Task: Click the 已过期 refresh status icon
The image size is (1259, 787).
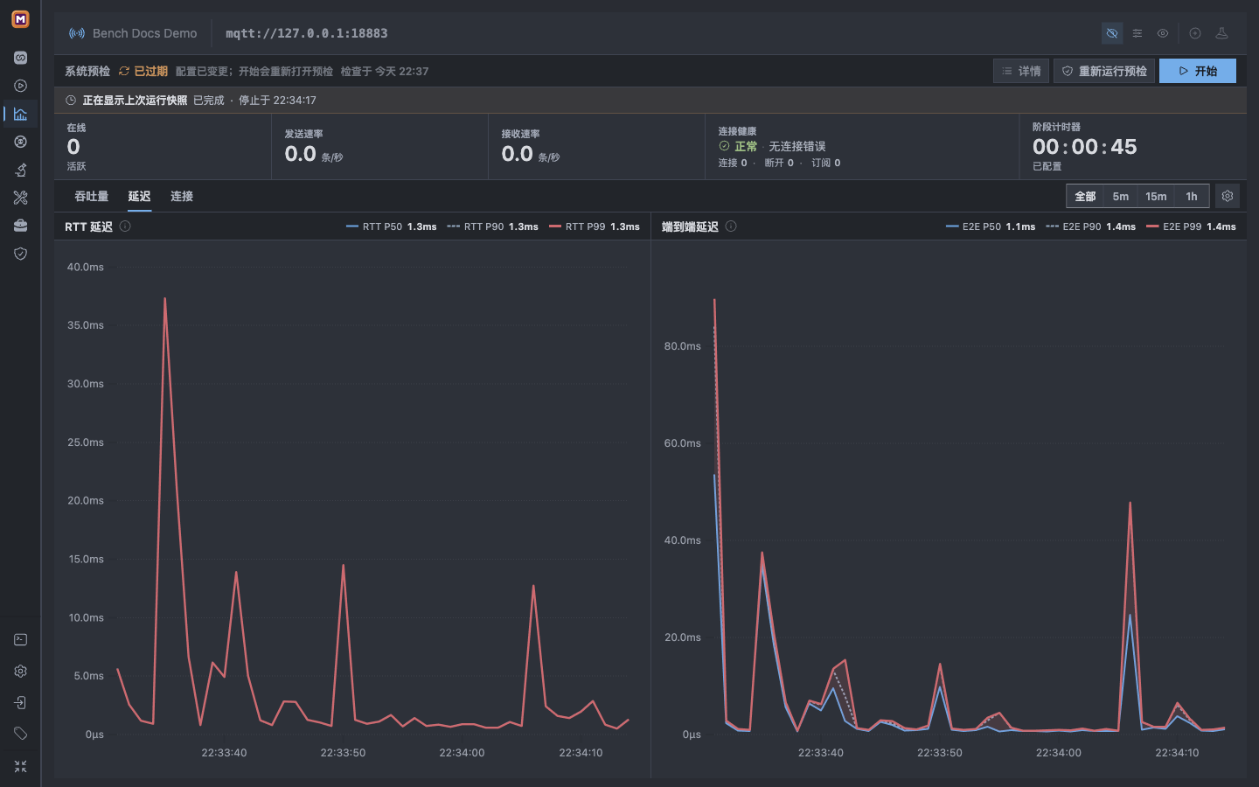Action: click(124, 72)
